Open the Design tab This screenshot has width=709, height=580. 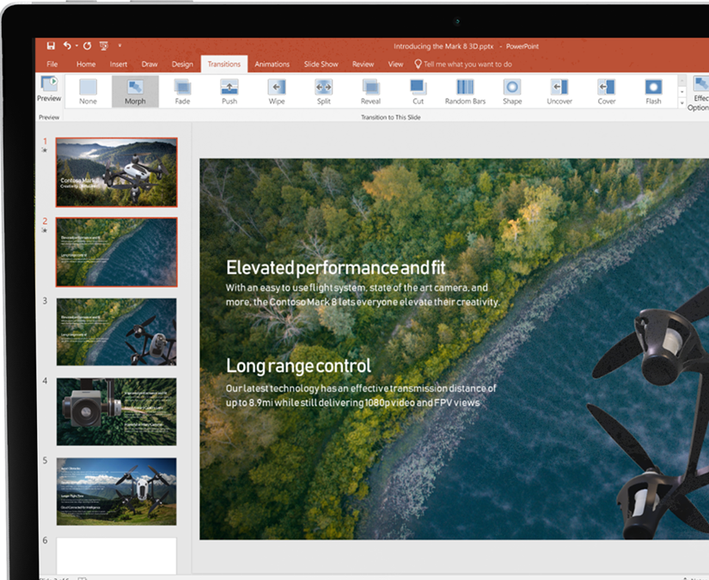point(182,64)
